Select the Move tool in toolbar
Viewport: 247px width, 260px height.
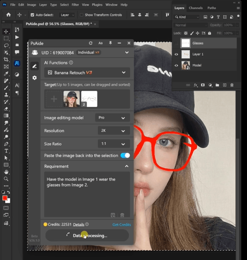6,32
